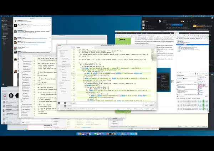The width and height of the screenshot is (214, 151).
Task: Click the Find button in the Find panel
Action: click(x=146, y=103)
